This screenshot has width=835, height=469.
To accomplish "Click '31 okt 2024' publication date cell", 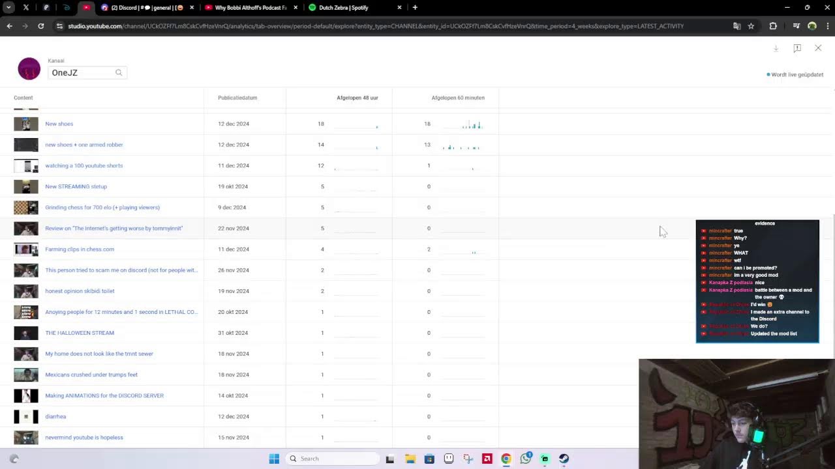I will click(233, 333).
